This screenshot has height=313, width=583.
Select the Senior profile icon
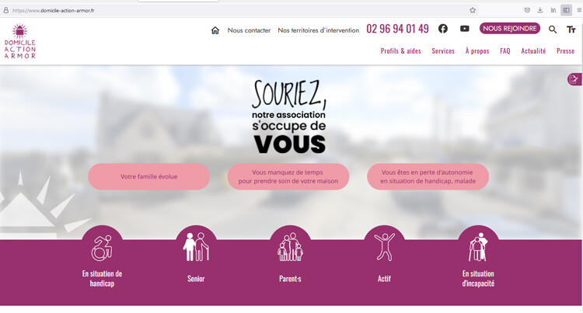196,247
